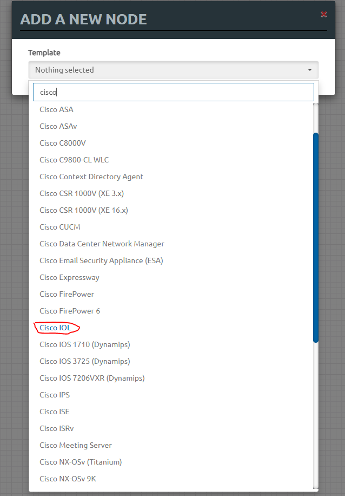Select Cisco ISRv template
The image size is (345, 496).
click(x=57, y=428)
